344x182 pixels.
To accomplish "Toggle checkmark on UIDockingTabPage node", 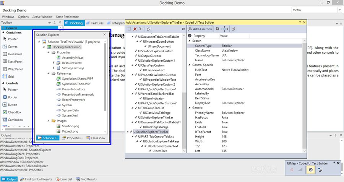I will coord(141,127).
